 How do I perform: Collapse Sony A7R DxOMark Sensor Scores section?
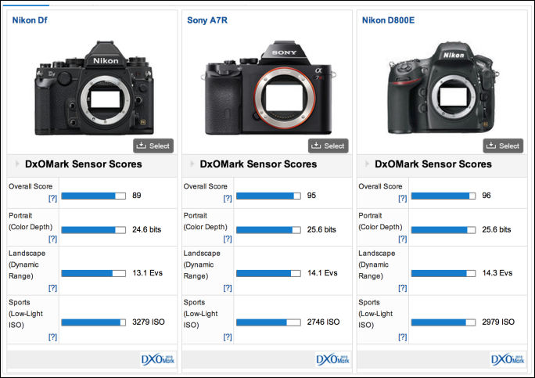coord(192,164)
